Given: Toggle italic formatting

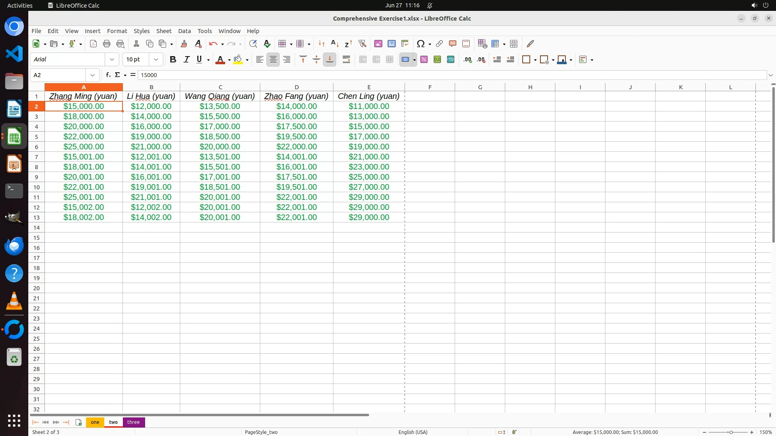Looking at the screenshot, I should [x=186, y=59].
